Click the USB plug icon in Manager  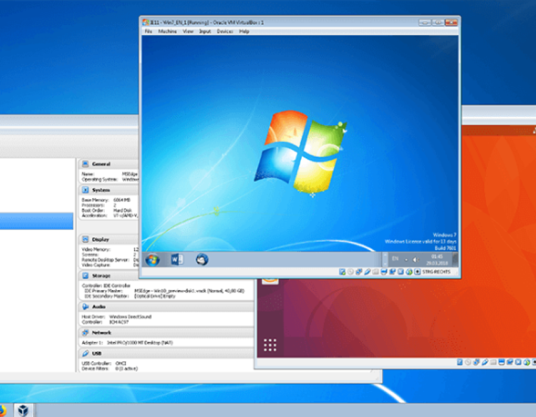85,353
